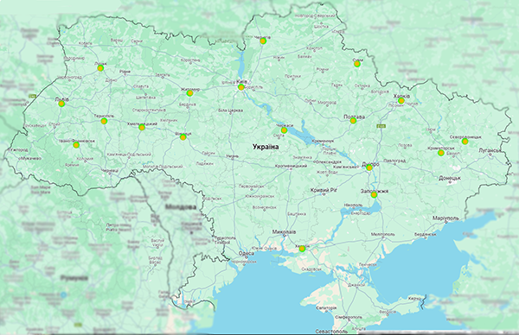
Task: Select the Євпаторія city label
Action: click(326, 307)
